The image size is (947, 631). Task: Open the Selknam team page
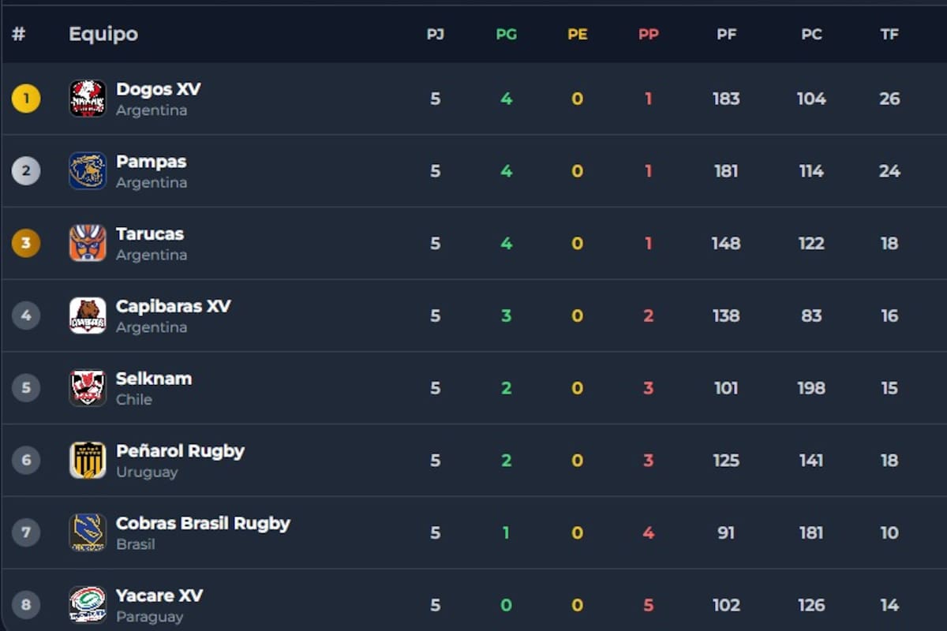coord(154,379)
